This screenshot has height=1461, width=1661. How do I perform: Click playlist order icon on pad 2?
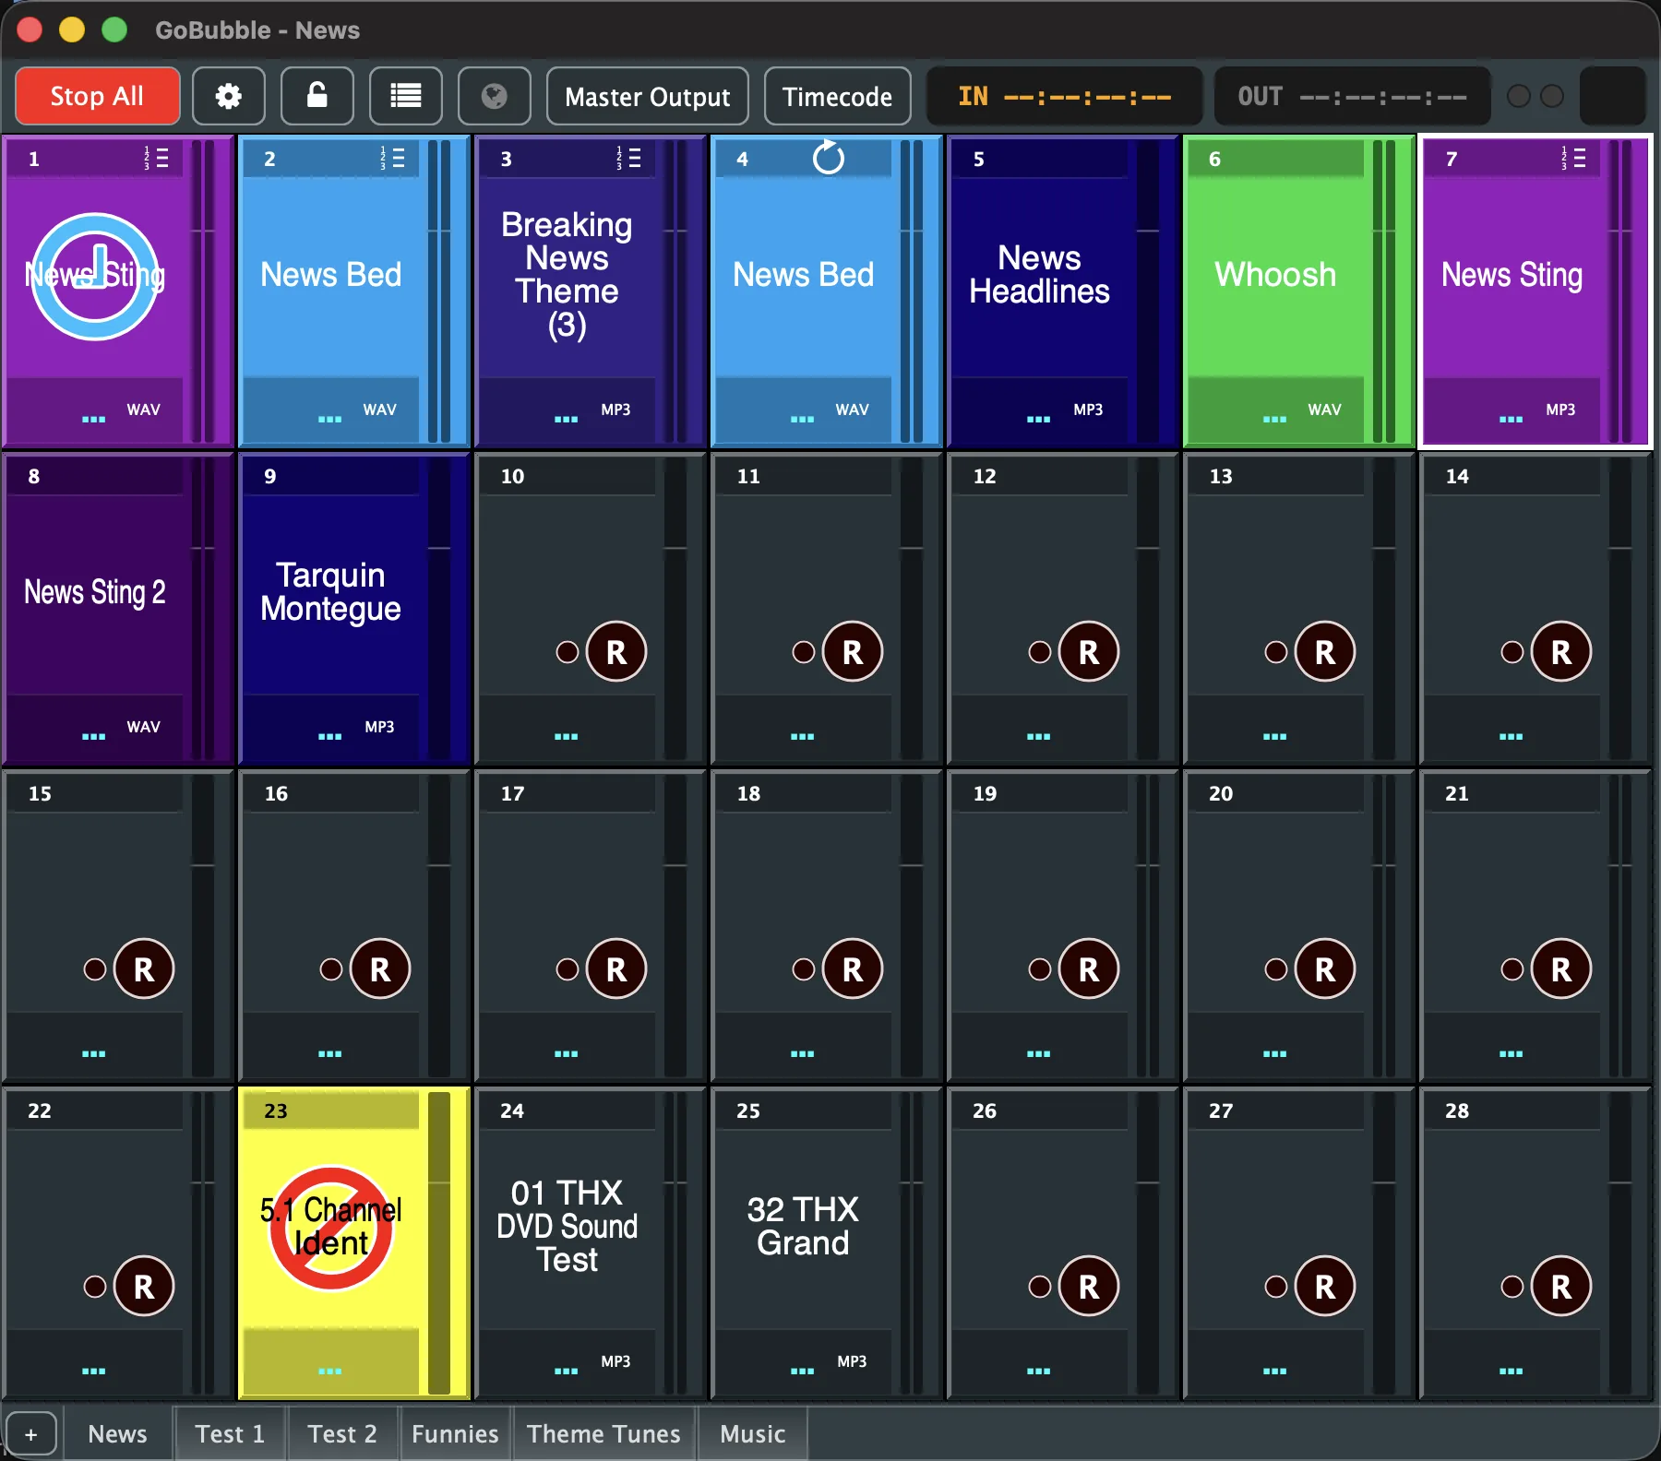[x=392, y=159]
